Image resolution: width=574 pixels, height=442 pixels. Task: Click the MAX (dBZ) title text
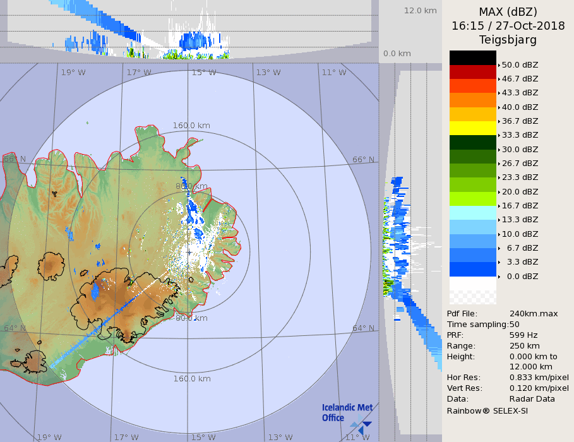pyautogui.click(x=508, y=12)
